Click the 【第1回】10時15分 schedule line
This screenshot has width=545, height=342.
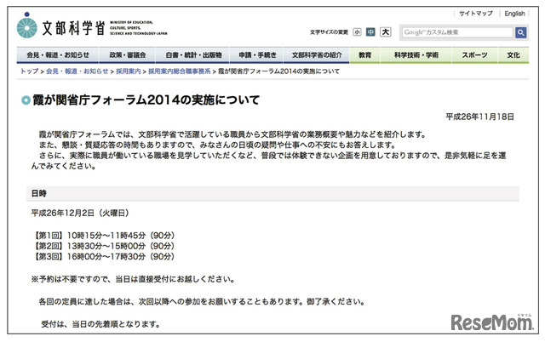coord(103,236)
